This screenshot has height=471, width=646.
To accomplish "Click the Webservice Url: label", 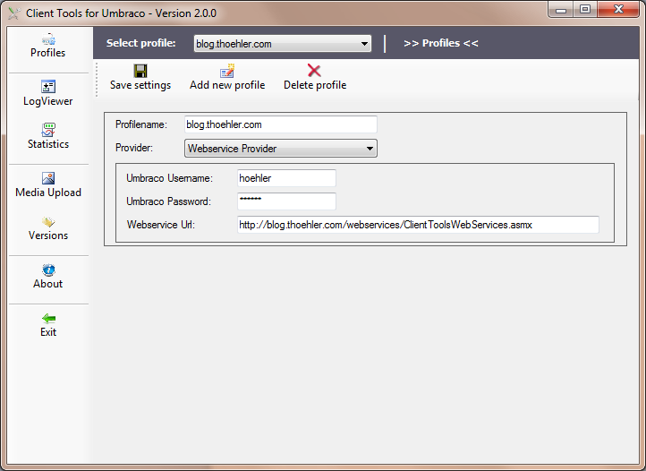I will (x=161, y=225).
